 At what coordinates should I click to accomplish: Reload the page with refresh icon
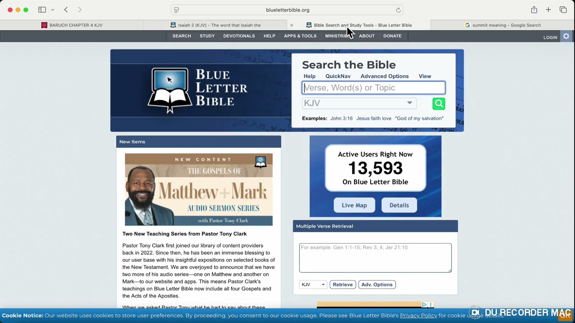tap(398, 10)
